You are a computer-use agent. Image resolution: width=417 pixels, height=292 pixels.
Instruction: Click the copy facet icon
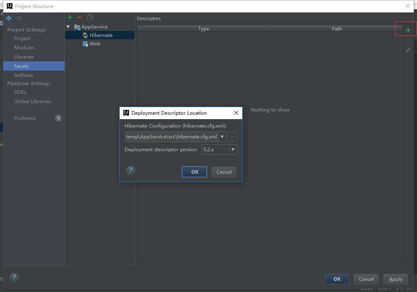tap(90, 18)
